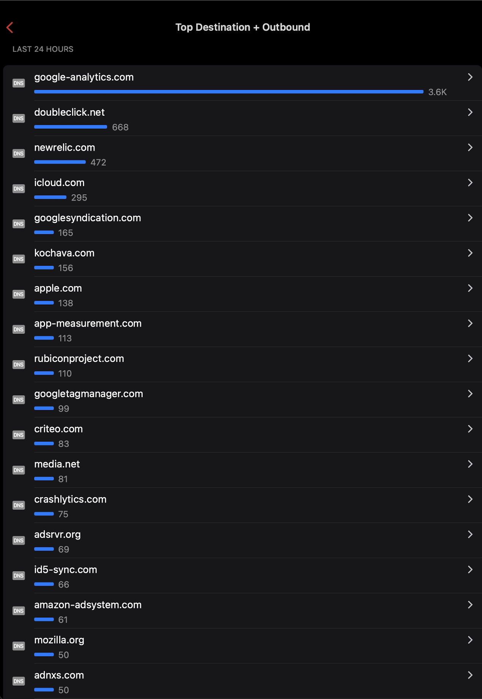Click DNS icon beside kochava.com

[x=19, y=259]
